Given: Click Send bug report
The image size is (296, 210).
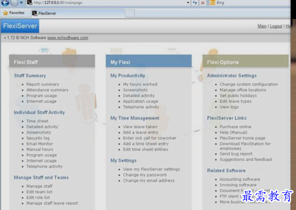Looking at the screenshot, I should pyautogui.click(x=236, y=154).
